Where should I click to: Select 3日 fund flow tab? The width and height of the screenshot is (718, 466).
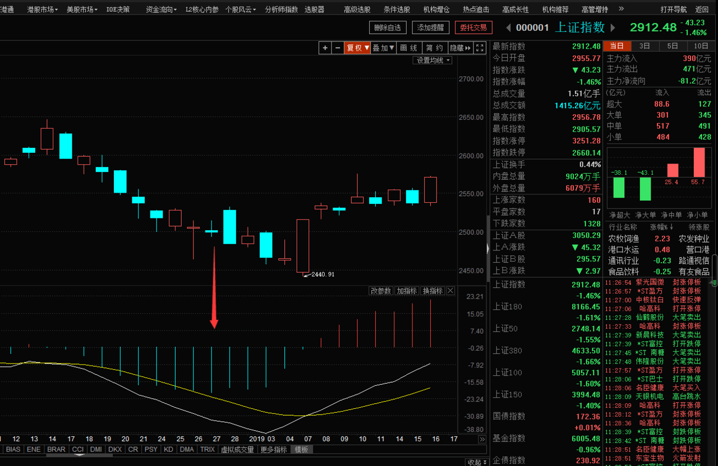(645, 46)
